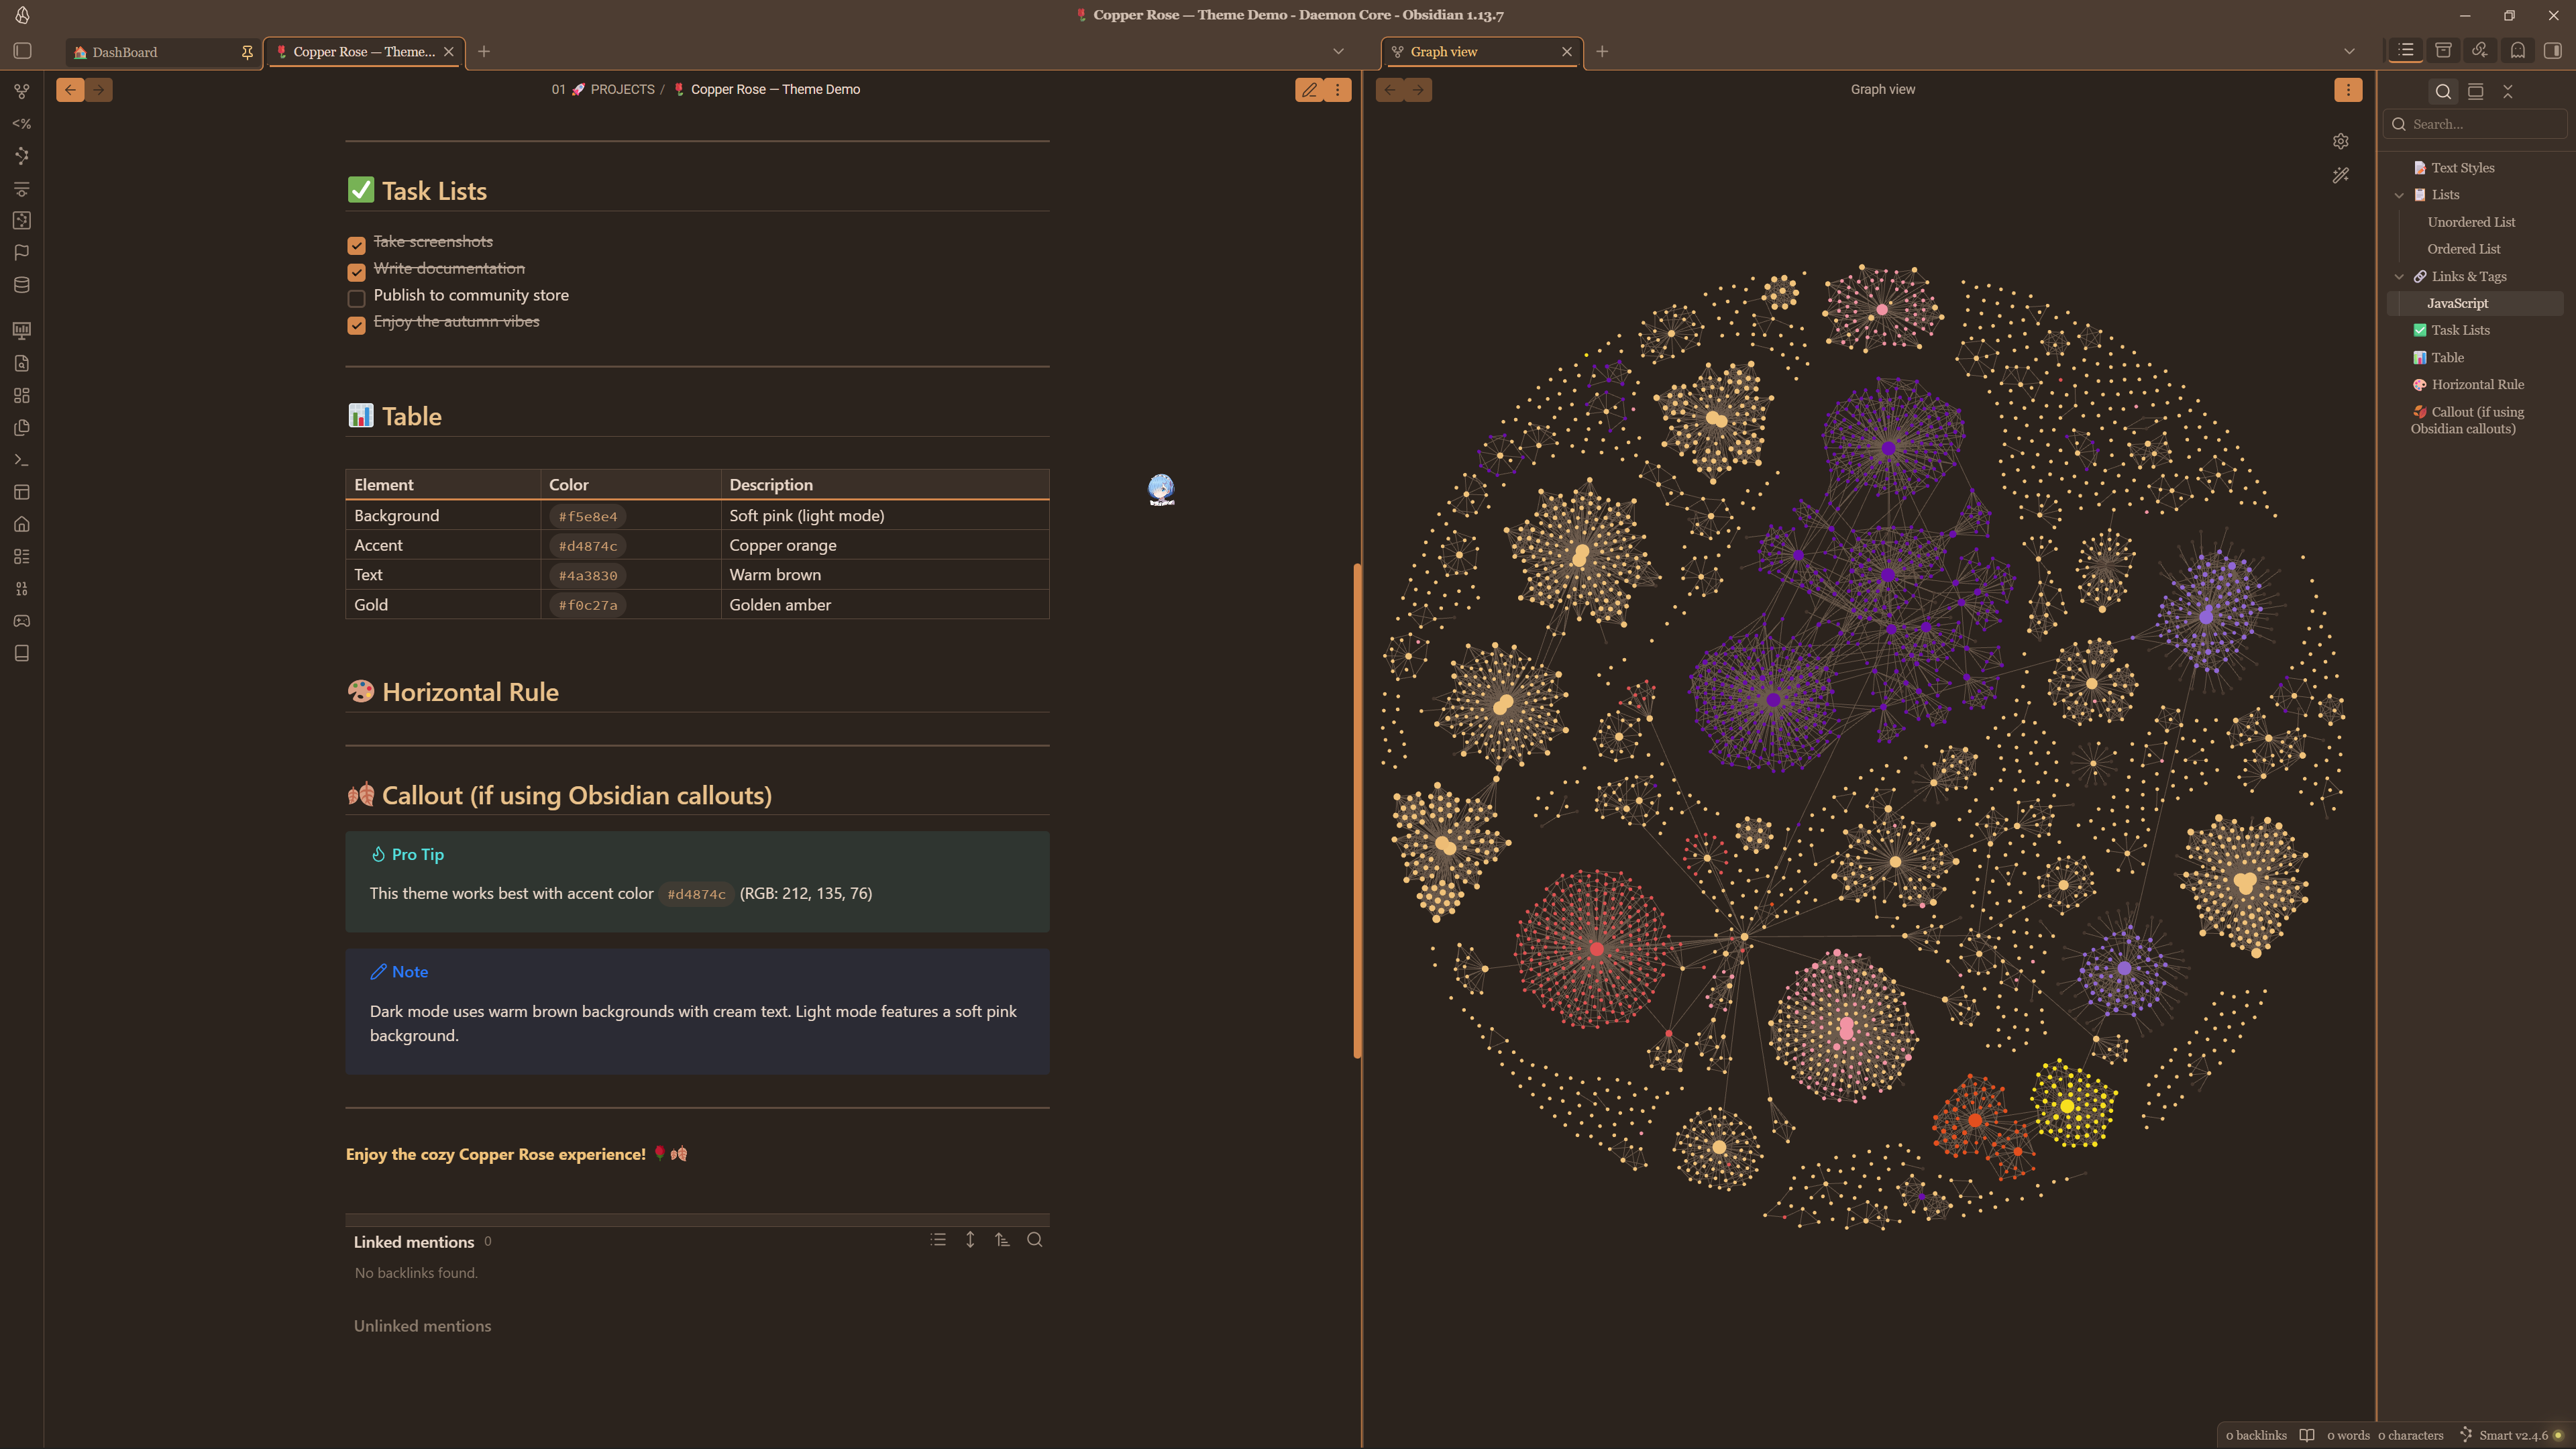Open the terminal prompt ribbon icon
The height and width of the screenshot is (1449, 2576).
click(22, 460)
